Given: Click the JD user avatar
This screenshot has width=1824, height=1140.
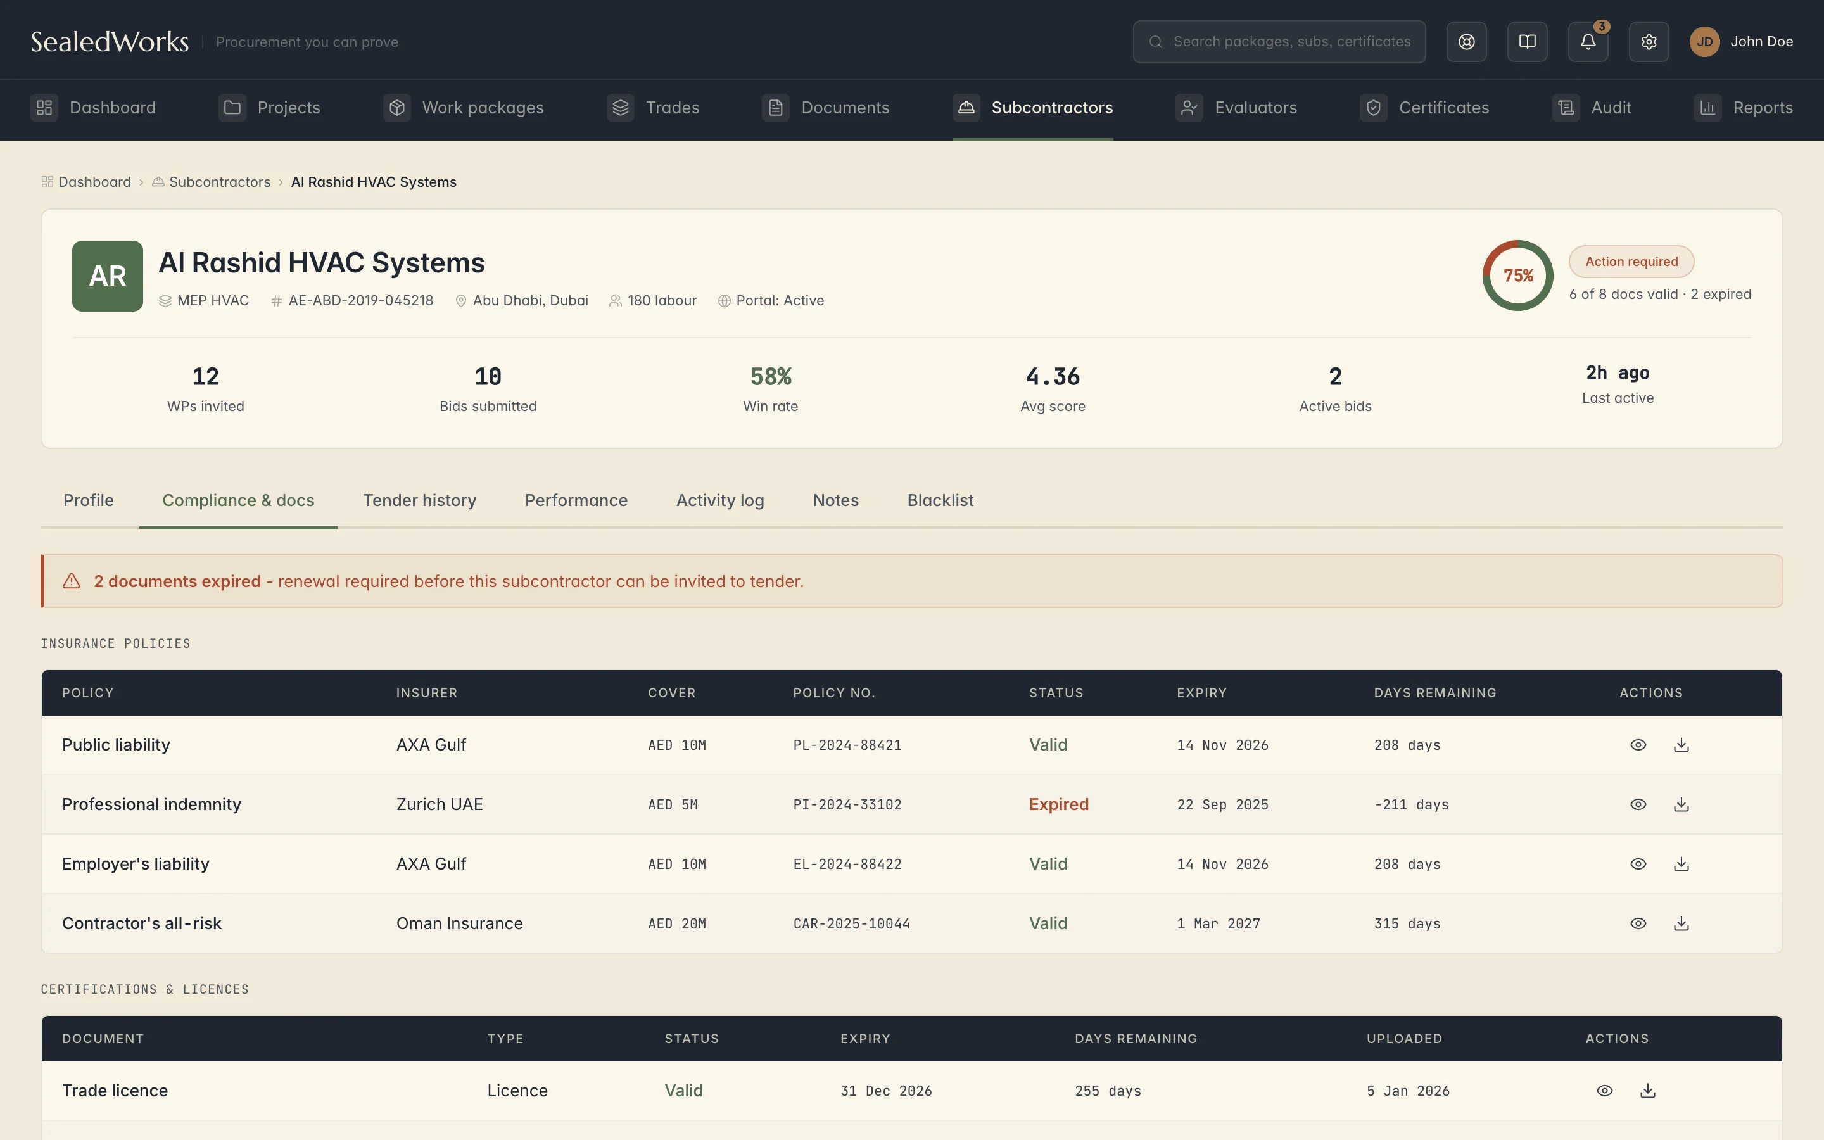Looking at the screenshot, I should [x=1704, y=41].
